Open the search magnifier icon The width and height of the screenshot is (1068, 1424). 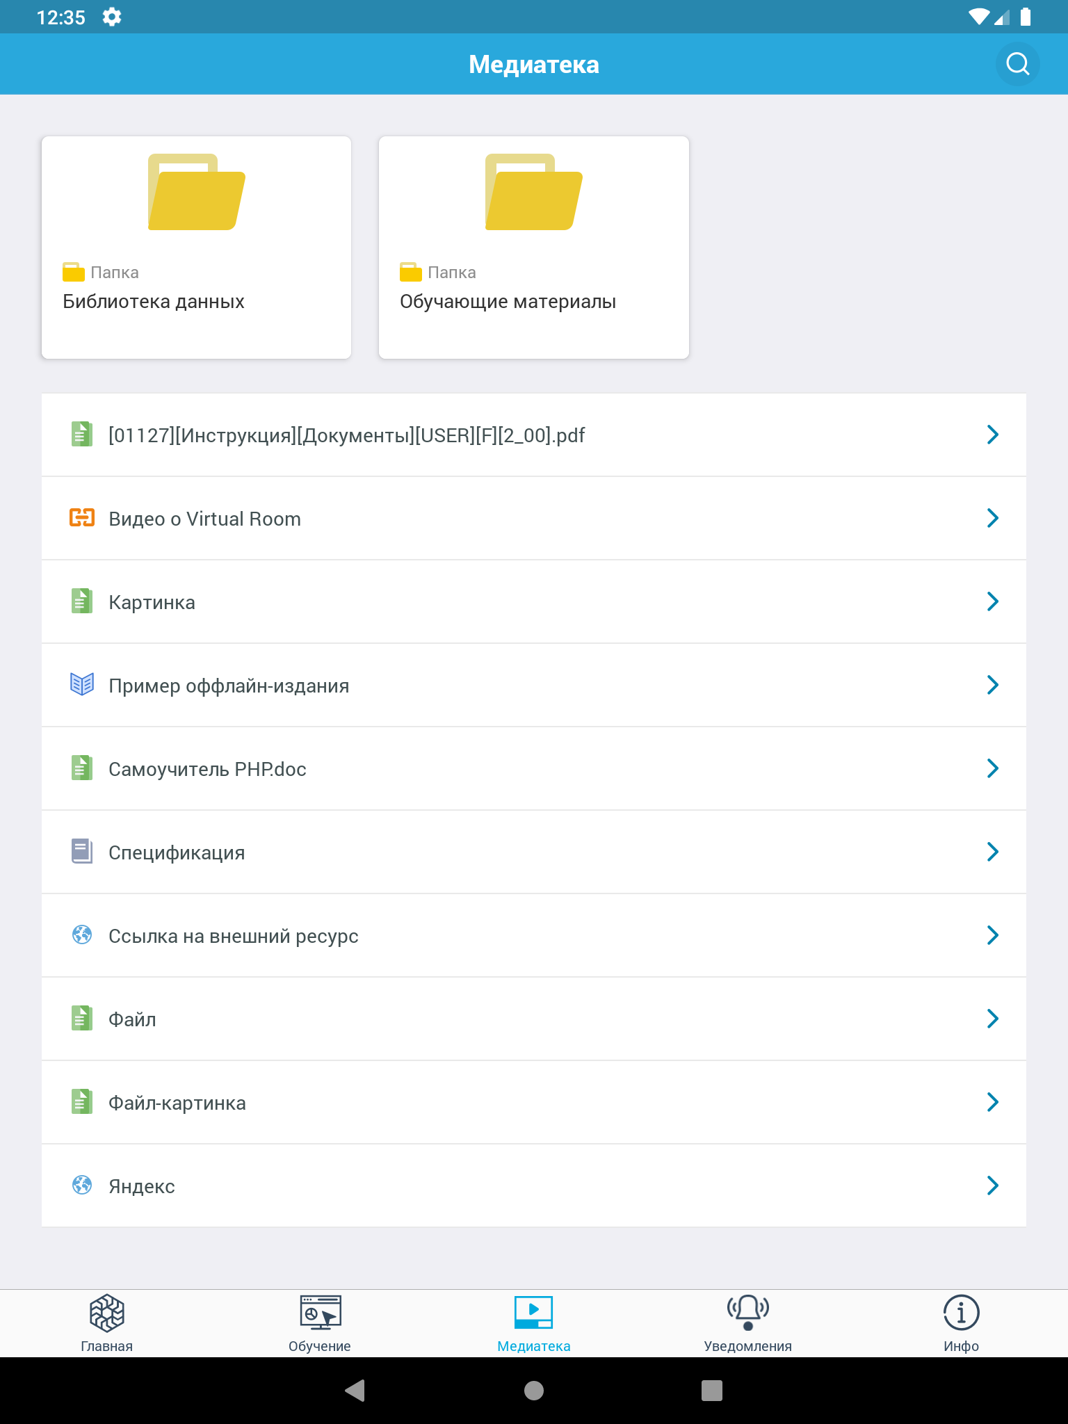point(1017,64)
